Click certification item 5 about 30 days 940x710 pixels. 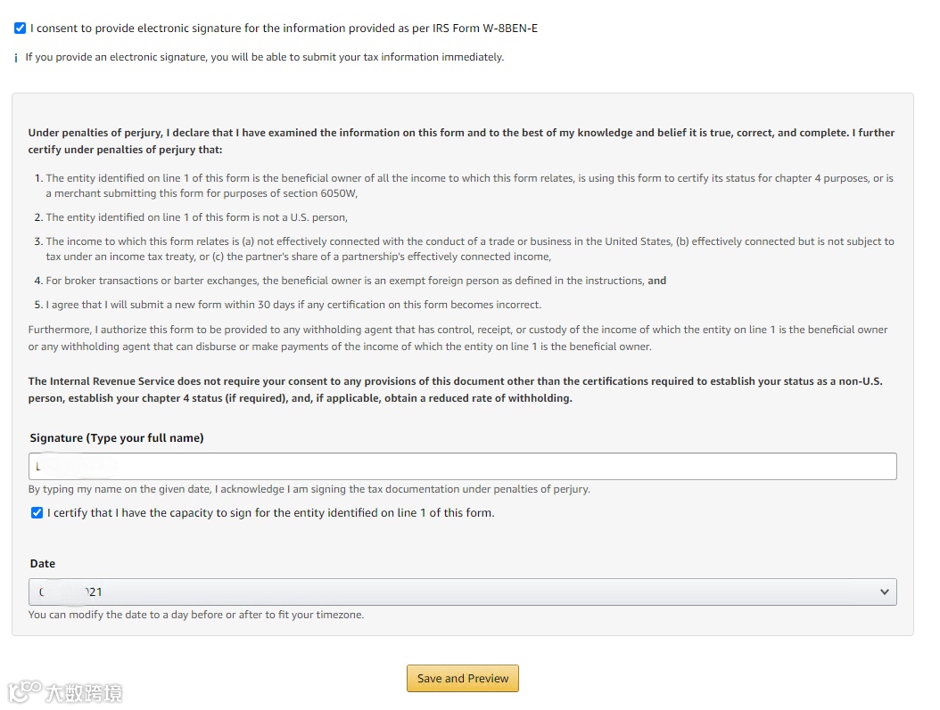293,305
